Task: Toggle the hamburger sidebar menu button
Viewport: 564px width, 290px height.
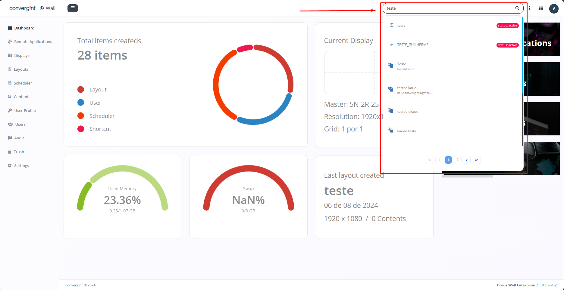Action: tap(73, 8)
